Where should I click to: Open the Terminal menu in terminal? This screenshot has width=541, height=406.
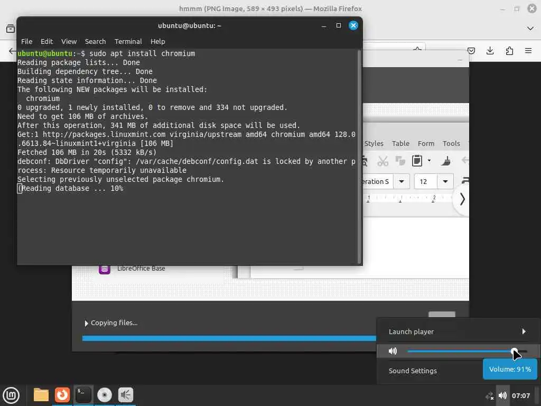tap(128, 41)
